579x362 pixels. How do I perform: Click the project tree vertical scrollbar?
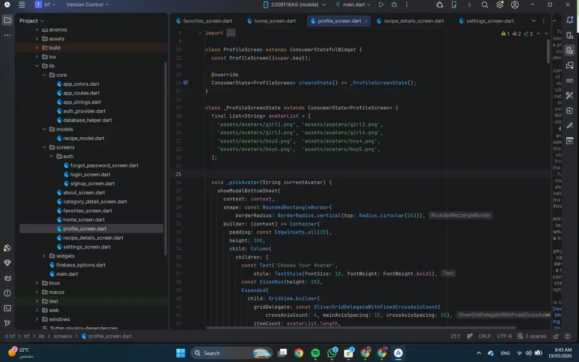tap(165, 159)
